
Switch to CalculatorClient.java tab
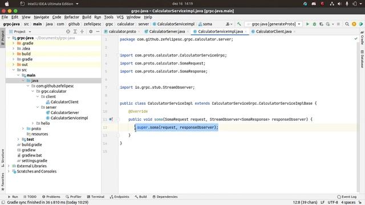(x=274, y=31)
